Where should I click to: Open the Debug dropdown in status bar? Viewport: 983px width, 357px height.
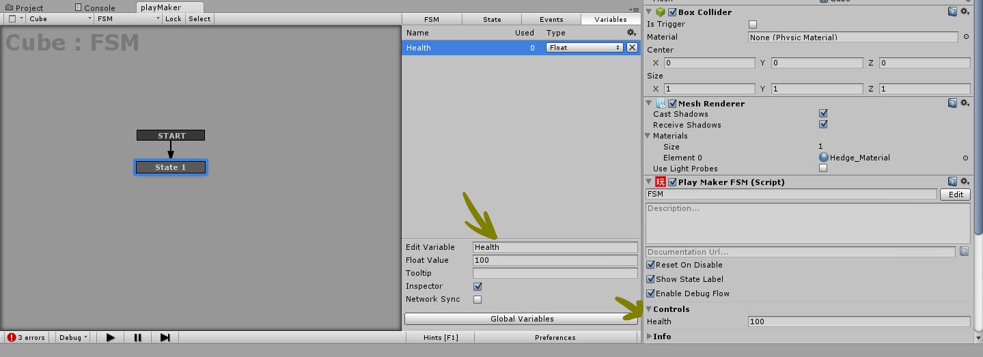[73, 337]
